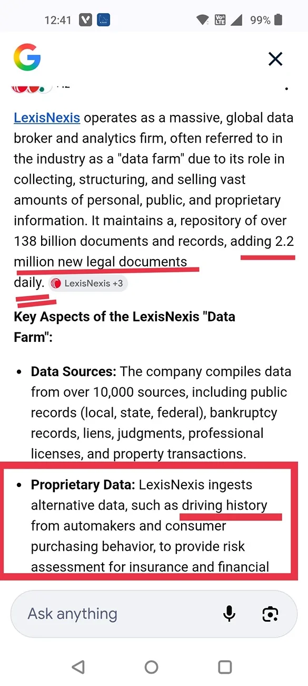This screenshot has height=686, width=308.
Task: Tap the blue notification icon beside V
Action: coord(104,21)
